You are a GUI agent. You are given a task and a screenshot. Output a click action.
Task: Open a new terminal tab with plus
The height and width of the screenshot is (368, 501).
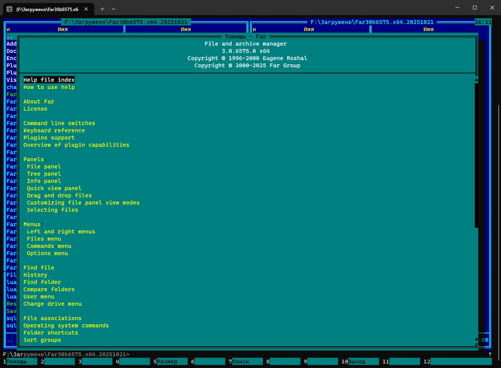coord(102,8)
